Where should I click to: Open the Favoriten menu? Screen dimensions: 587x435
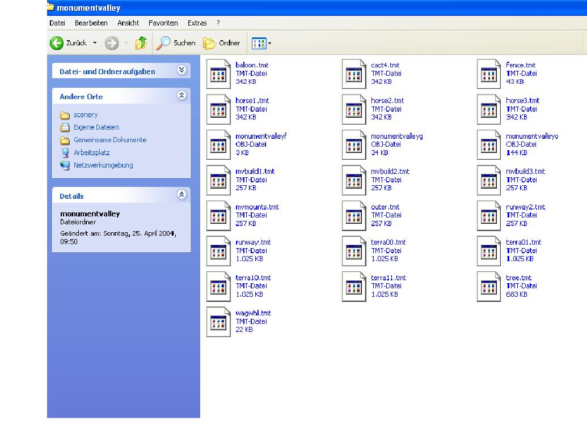click(x=163, y=23)
